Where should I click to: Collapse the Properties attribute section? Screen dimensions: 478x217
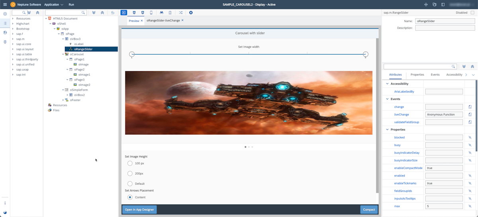(387, 130)
